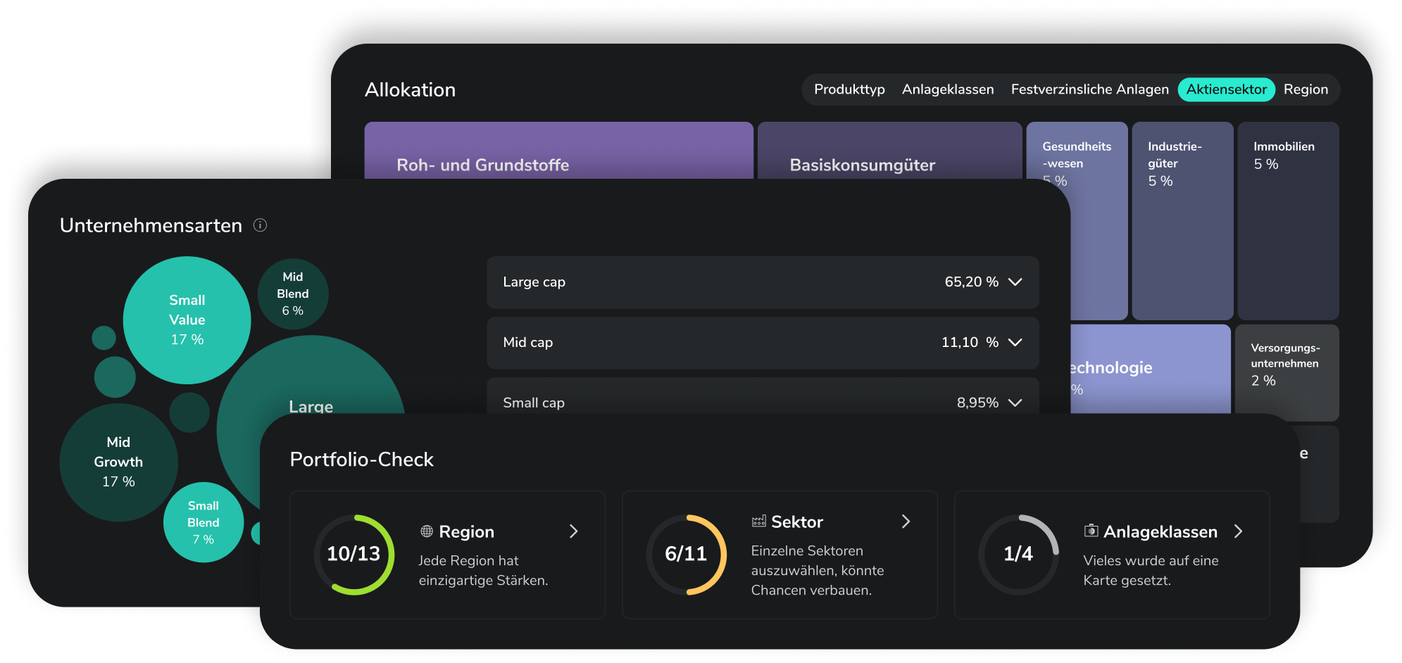1402x663 pixels.
Task: Open the Sektor check arrow
Action: tap(906, 522)
